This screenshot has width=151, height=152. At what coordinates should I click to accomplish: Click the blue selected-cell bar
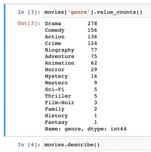(x=4, y=70)
